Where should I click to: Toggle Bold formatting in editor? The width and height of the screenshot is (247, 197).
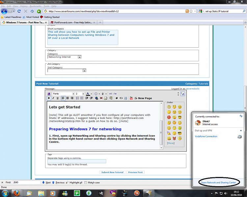coord(49,98)
